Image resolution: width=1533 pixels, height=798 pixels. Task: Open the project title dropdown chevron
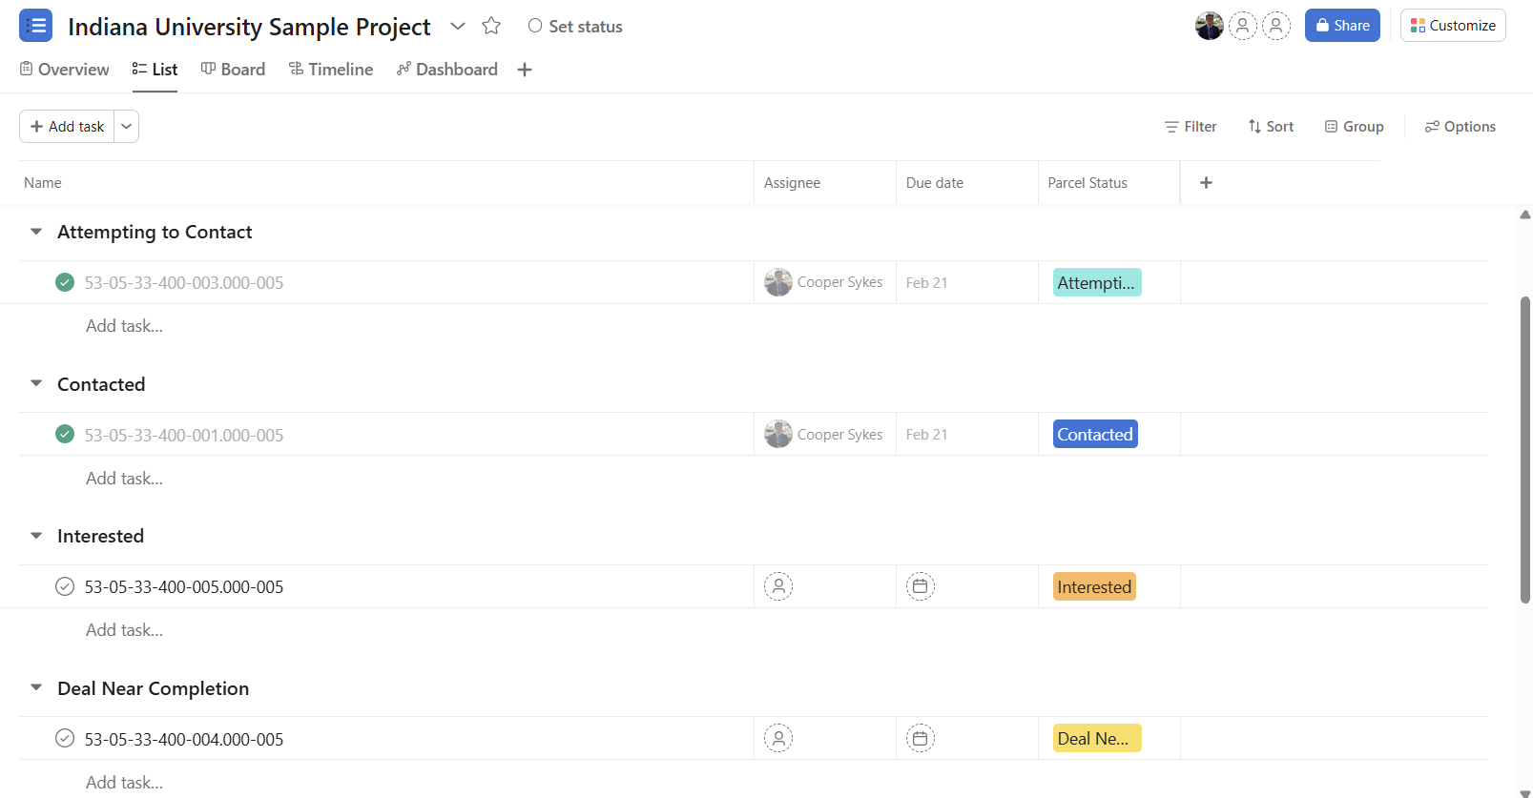click(458, 26)
